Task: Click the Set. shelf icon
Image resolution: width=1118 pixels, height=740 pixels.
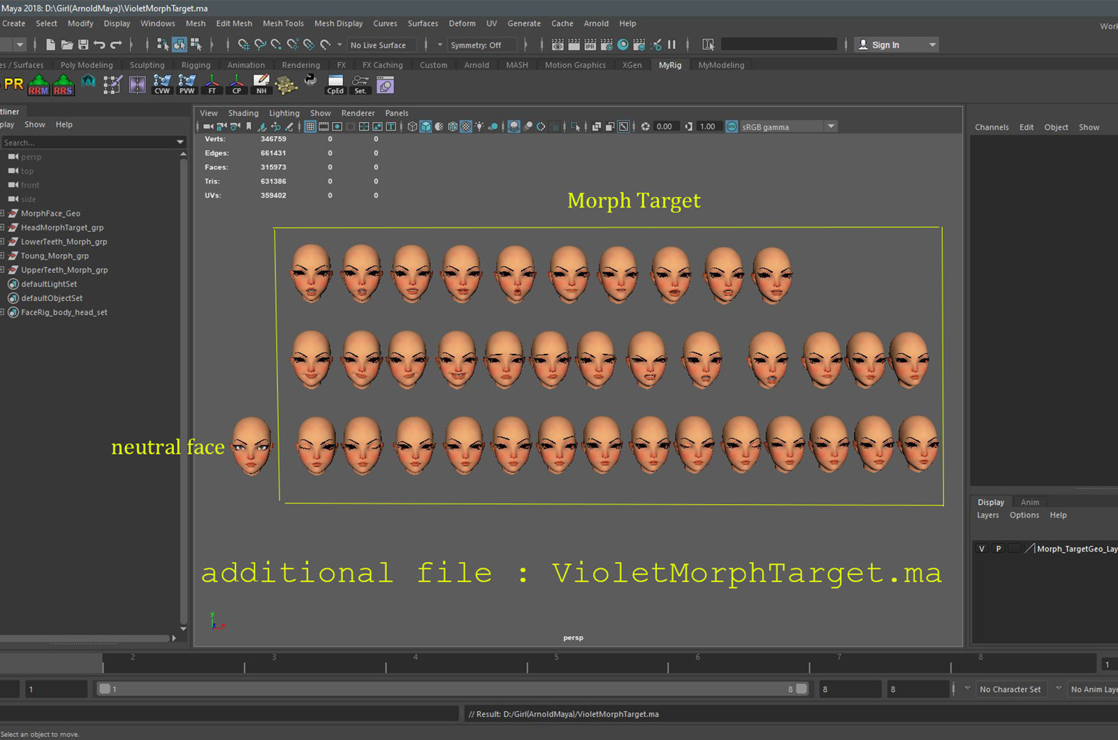Action: pyautogui.click(x=360, y=85)
